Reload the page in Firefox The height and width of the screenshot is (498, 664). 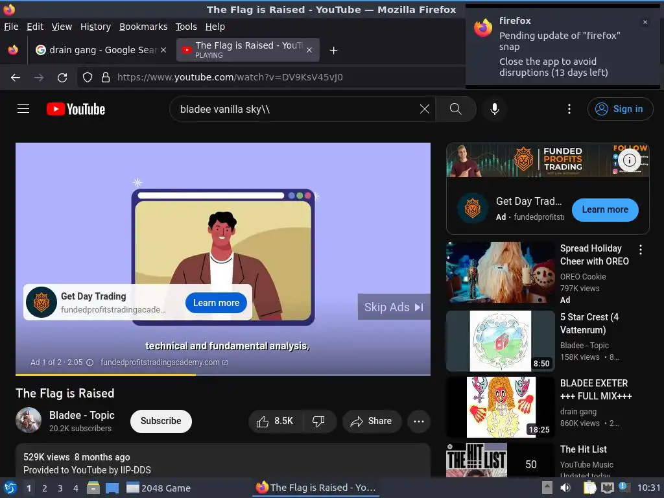(x=62, y=78)
